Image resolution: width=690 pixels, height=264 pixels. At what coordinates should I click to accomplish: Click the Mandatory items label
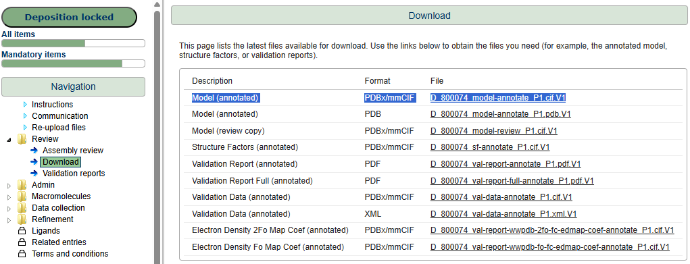coord(33,55)
